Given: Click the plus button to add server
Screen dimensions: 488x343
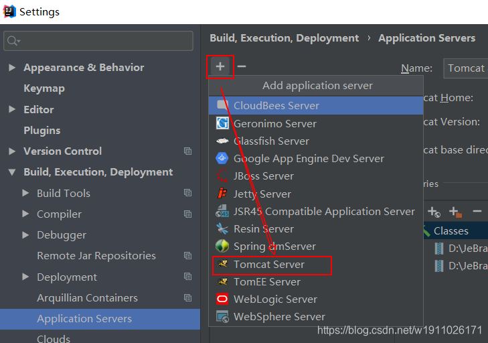Looking at the screenshot, I should click(x=220, y=66).
